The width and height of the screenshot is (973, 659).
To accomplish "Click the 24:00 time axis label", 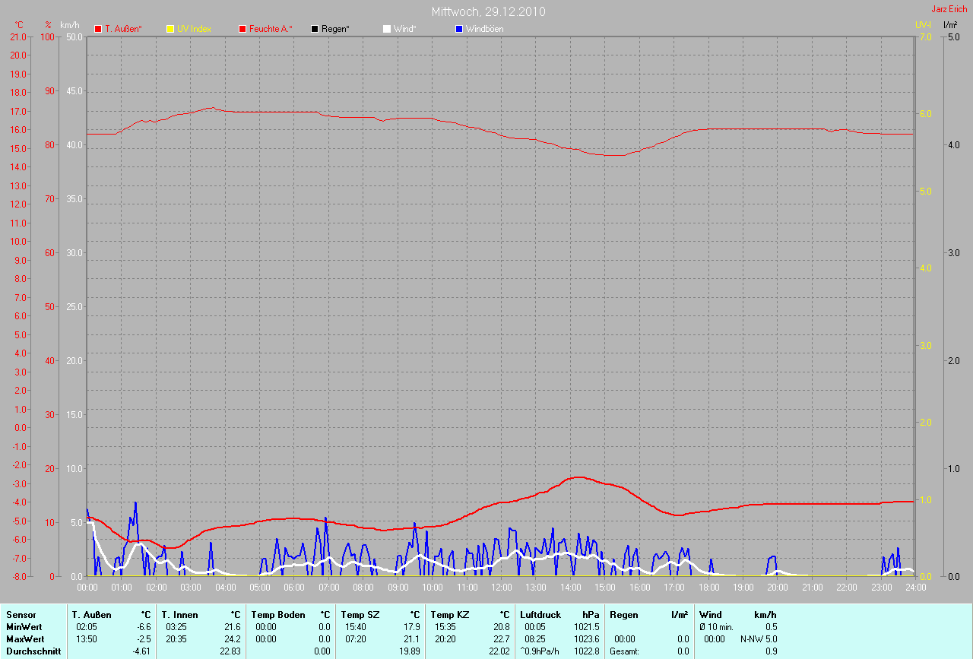I will click(x=915, y=588).
